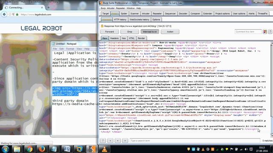Open the Notepad File menu

pyautogui.click(x=55, y=49)
